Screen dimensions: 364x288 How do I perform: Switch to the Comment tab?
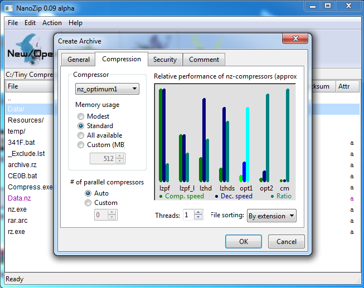click(x=204, y=60)
